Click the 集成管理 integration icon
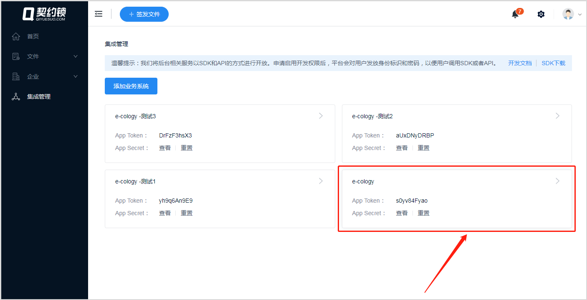 [x=16, y=97]
